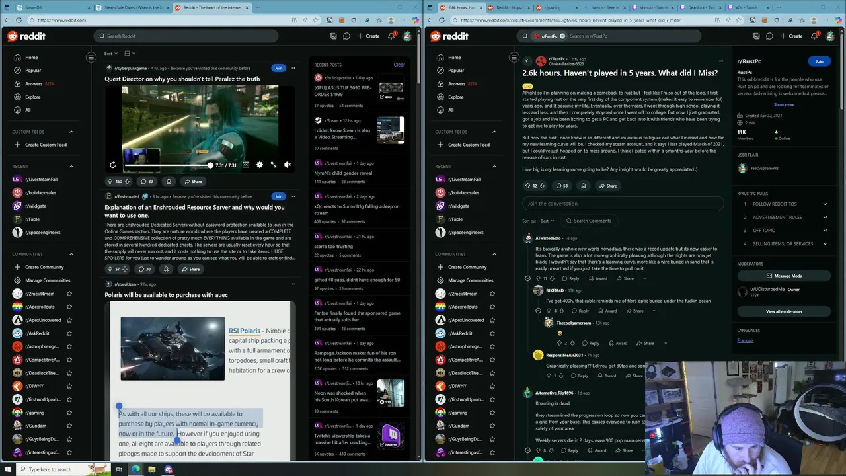The width and height of the screenshot is (846, 476).
Task: Go back from the RustPc post
Action: pyautogui.click(x=527, y=61)
